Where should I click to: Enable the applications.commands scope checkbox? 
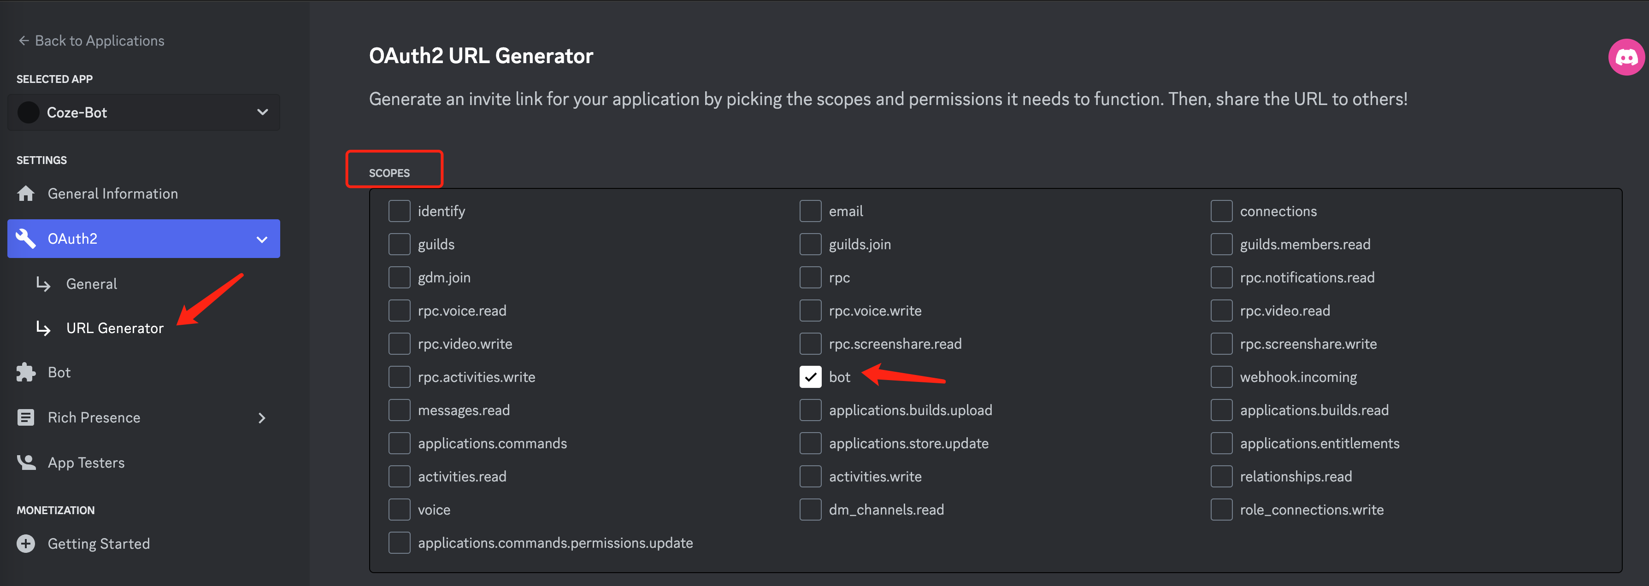click(400, 443)
